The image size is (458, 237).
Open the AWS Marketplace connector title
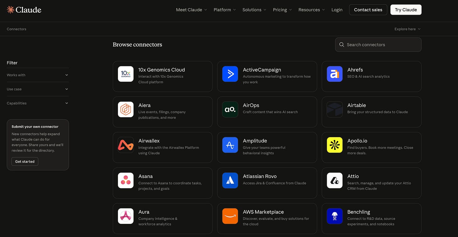coord(263,212)
